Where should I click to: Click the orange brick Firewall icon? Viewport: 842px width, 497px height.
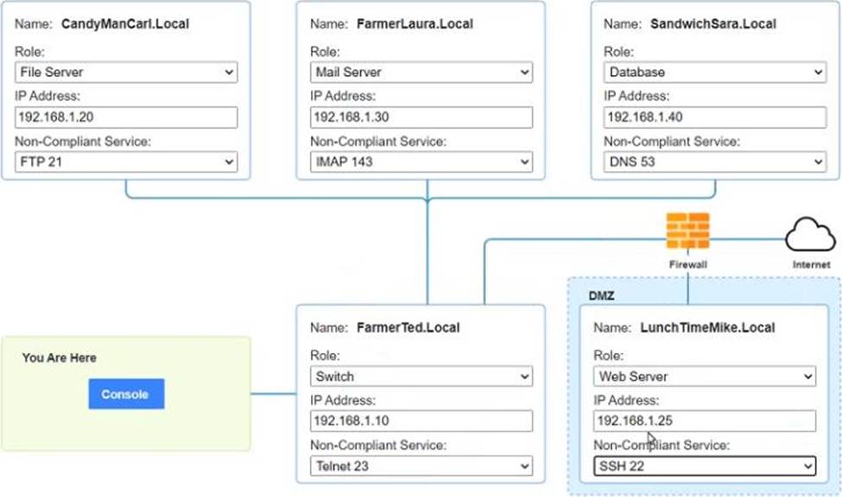(687, 231)
